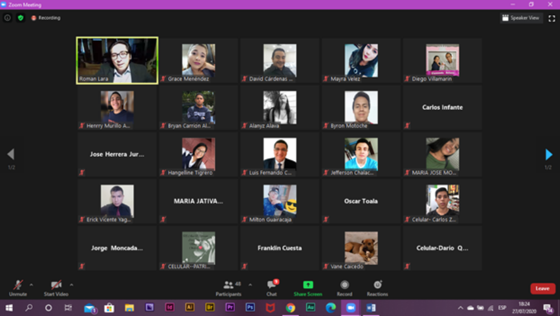The height and width of the screenshot is (316, 560).
Task: Open Task View in taskbar
Action: pos(68,307)
